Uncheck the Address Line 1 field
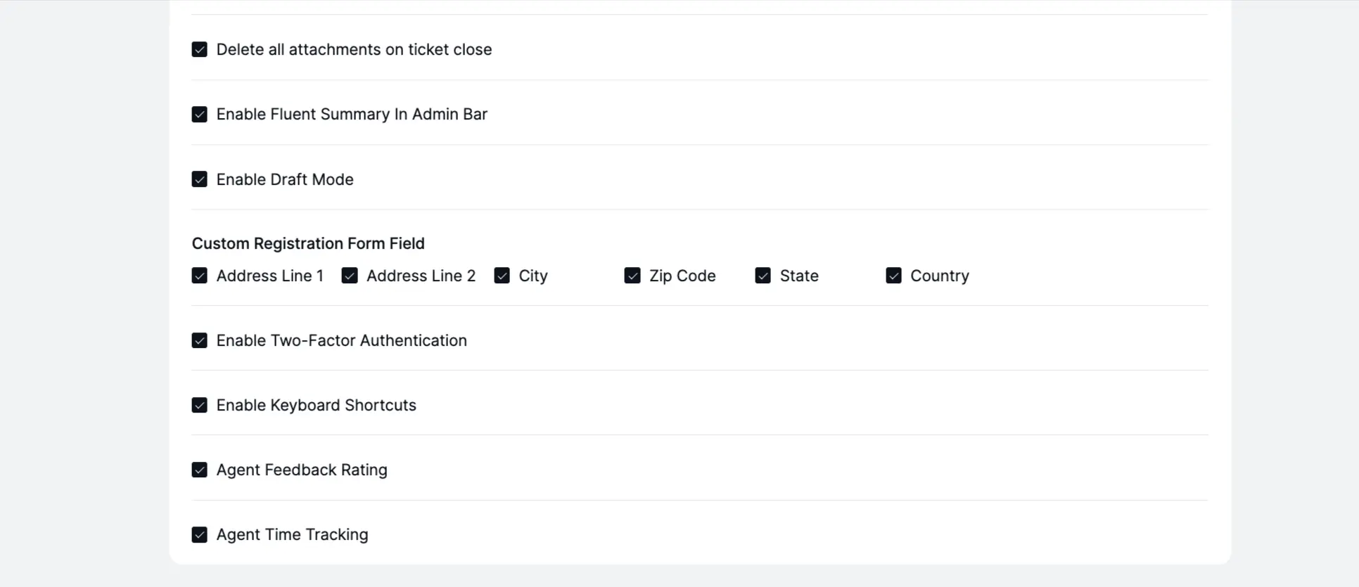Viewport: 1359px width, 587px height. [x=199, y=276]
